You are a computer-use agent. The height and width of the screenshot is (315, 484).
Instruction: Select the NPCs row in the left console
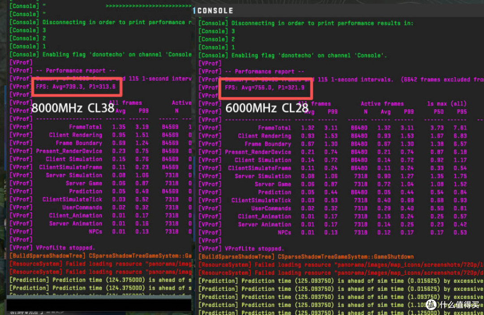(101, 231)
